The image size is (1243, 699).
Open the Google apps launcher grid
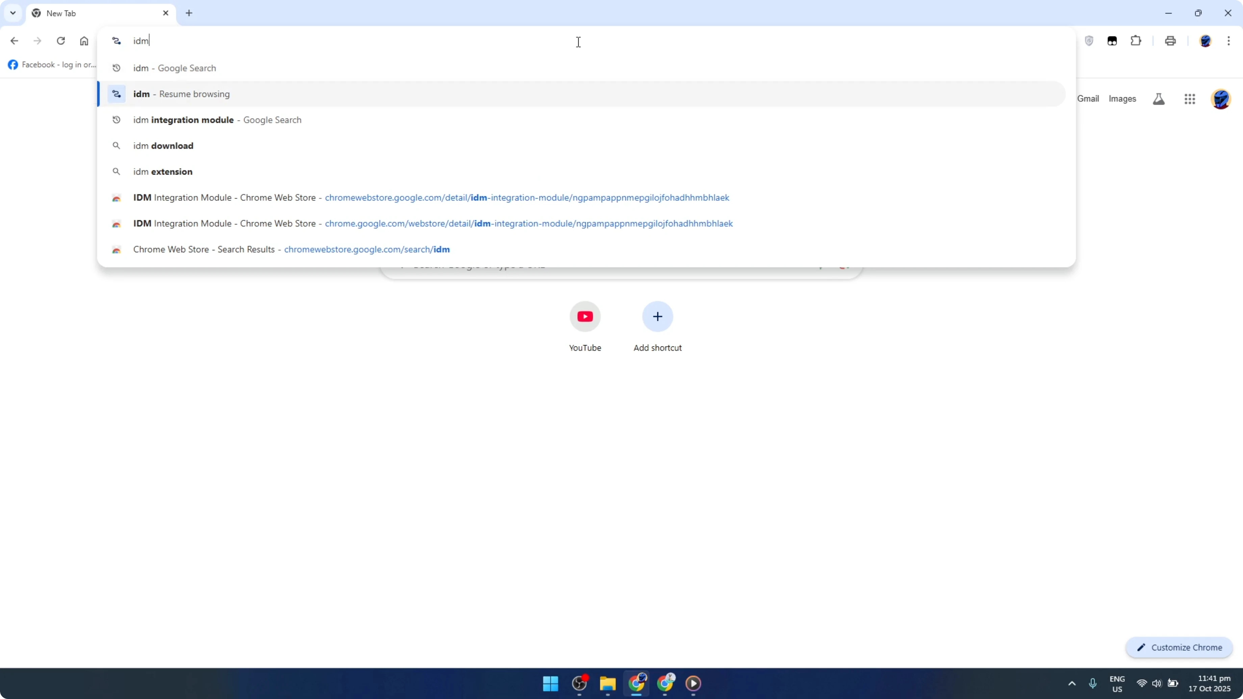coord(1190,99)
